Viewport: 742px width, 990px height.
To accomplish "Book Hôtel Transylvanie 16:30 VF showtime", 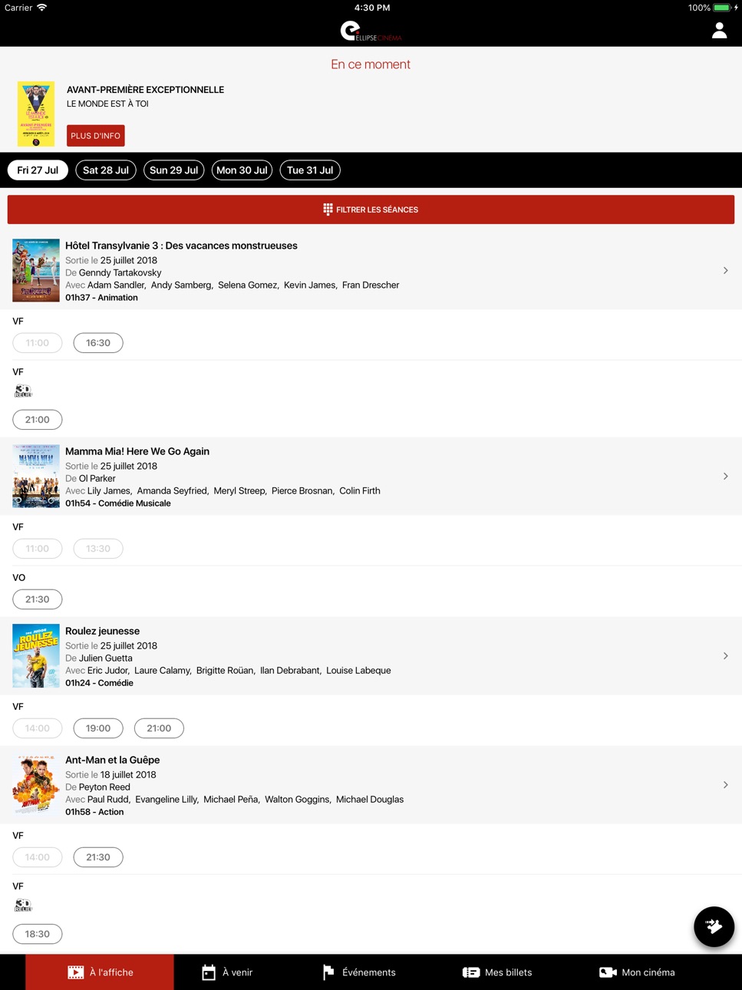I will pos(98,343).
